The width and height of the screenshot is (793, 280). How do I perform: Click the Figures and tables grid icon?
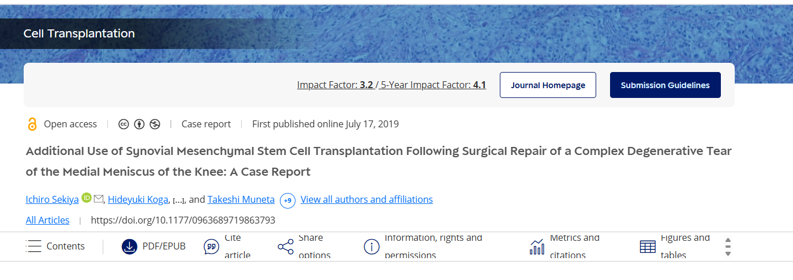[648, 247]
